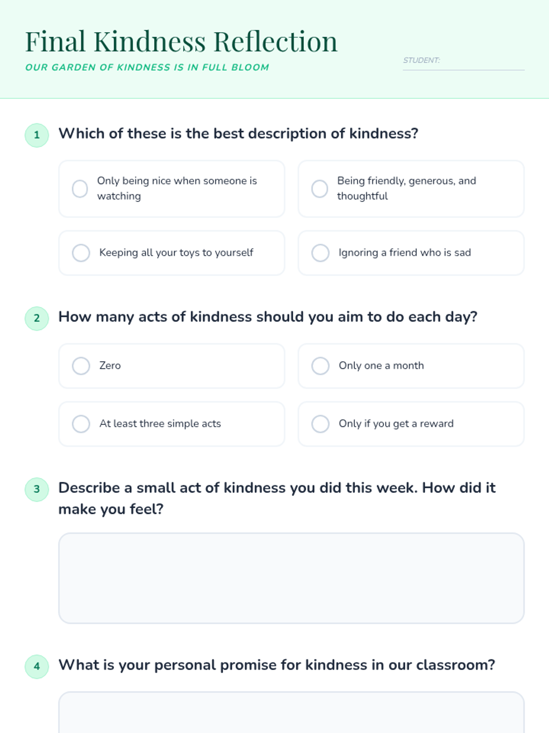Screen dimensions: 549x733
Task: Select 'At least three simple acts'
Action: 172,424
